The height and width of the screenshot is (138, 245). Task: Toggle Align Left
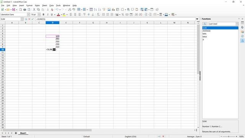pos(71,15)
